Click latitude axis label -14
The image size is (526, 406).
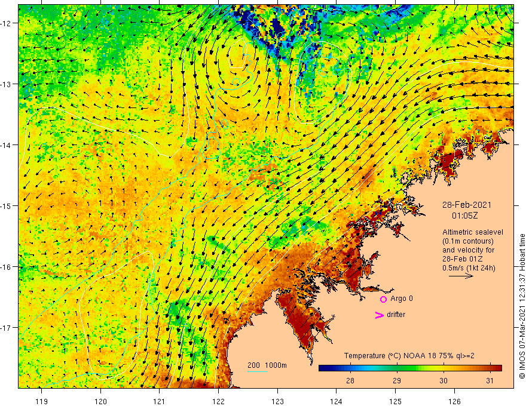[x=6, y=145]
